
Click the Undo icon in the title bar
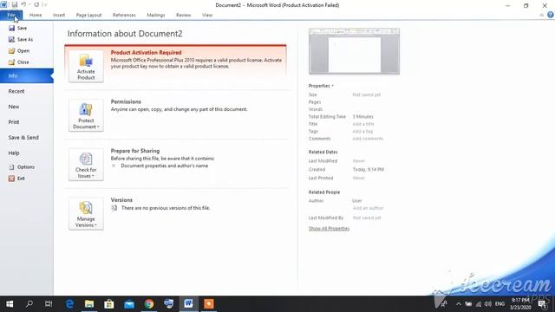[x=23, y=4]
